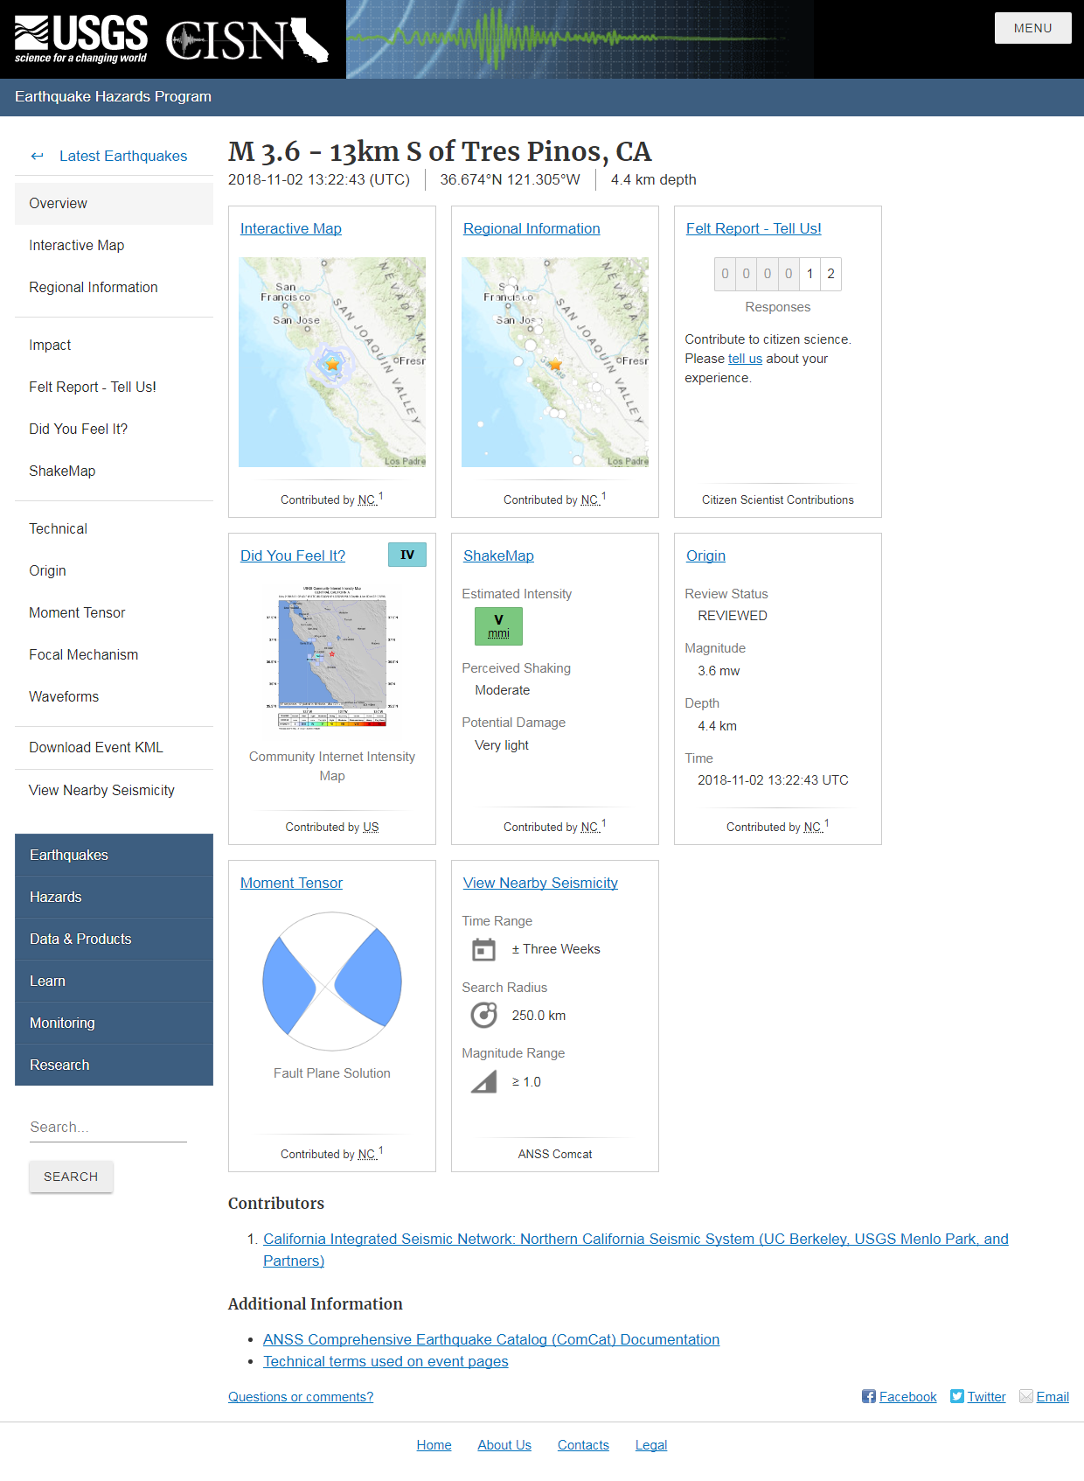Image resolution: width=1084 pixels, height=1481 pixels.
Task: Click the Twitter bird icon
Action: tap(957, 1396)
